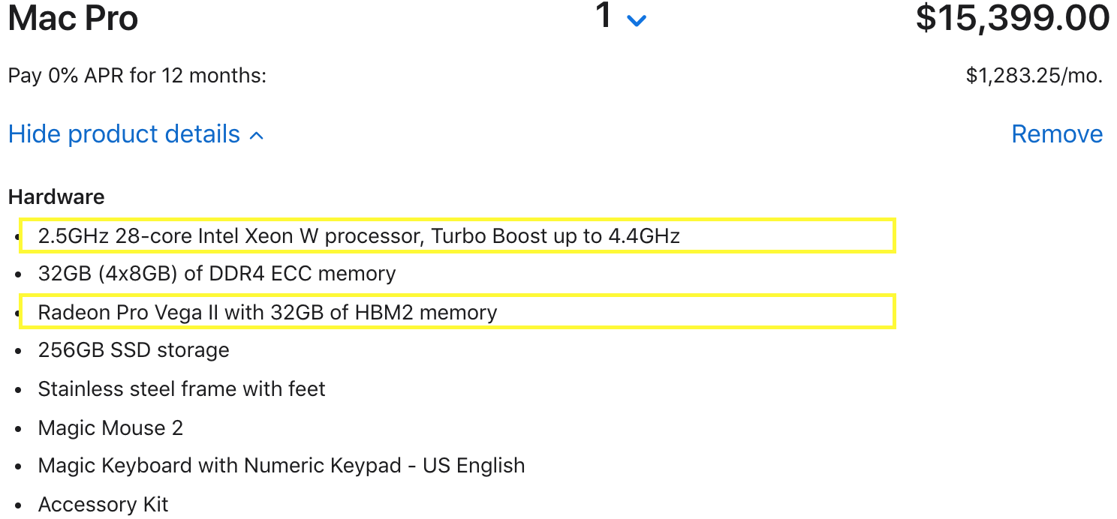Open the quantity dropdown showing 1

(605, 16)
